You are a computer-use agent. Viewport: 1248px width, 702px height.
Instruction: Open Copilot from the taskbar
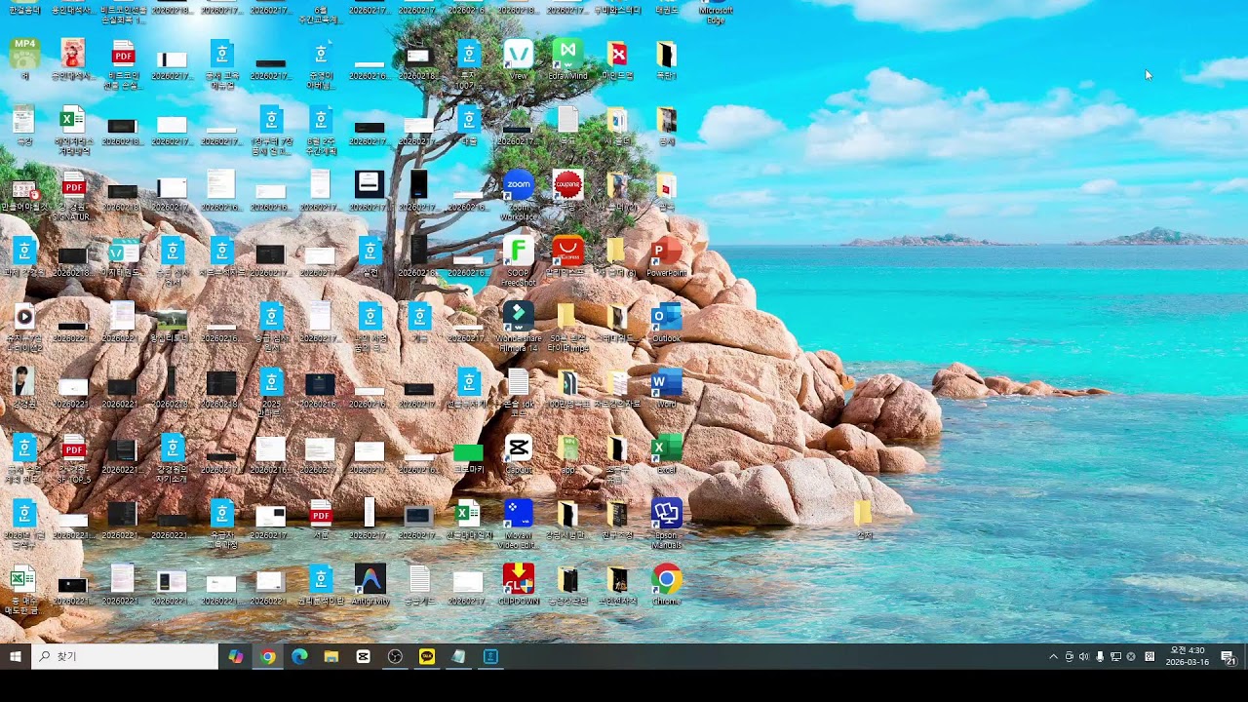coord(236,656)
